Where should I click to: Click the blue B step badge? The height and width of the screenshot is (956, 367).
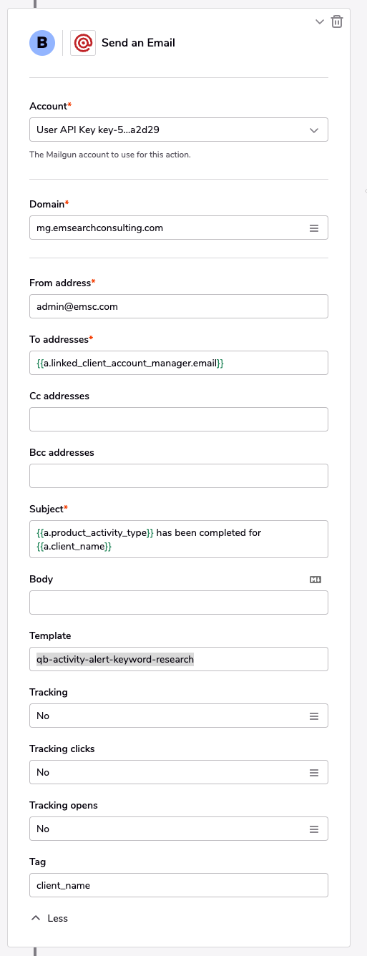pyautogui.click(x=42, y=43)
